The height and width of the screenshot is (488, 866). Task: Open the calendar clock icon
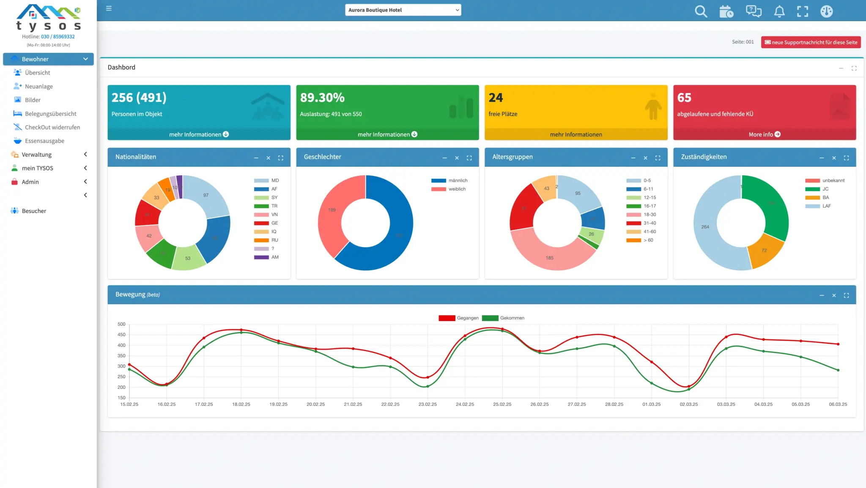tap(726, 11)
